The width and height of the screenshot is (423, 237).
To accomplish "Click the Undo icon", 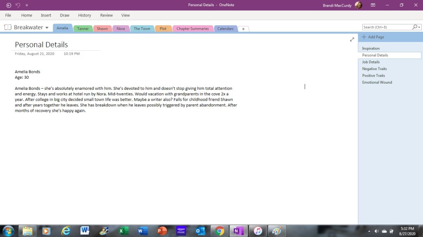I will click(18, 5).
